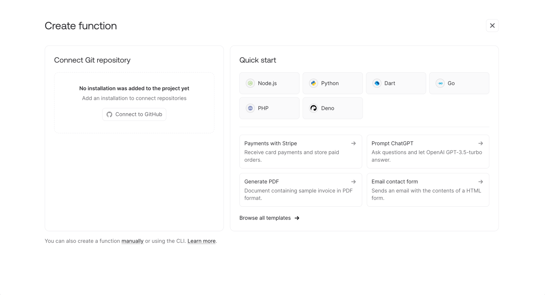Open the Payments with Stripe arrow
The width and height of the screenshot is (545, 295).
[x=353, y=143]
